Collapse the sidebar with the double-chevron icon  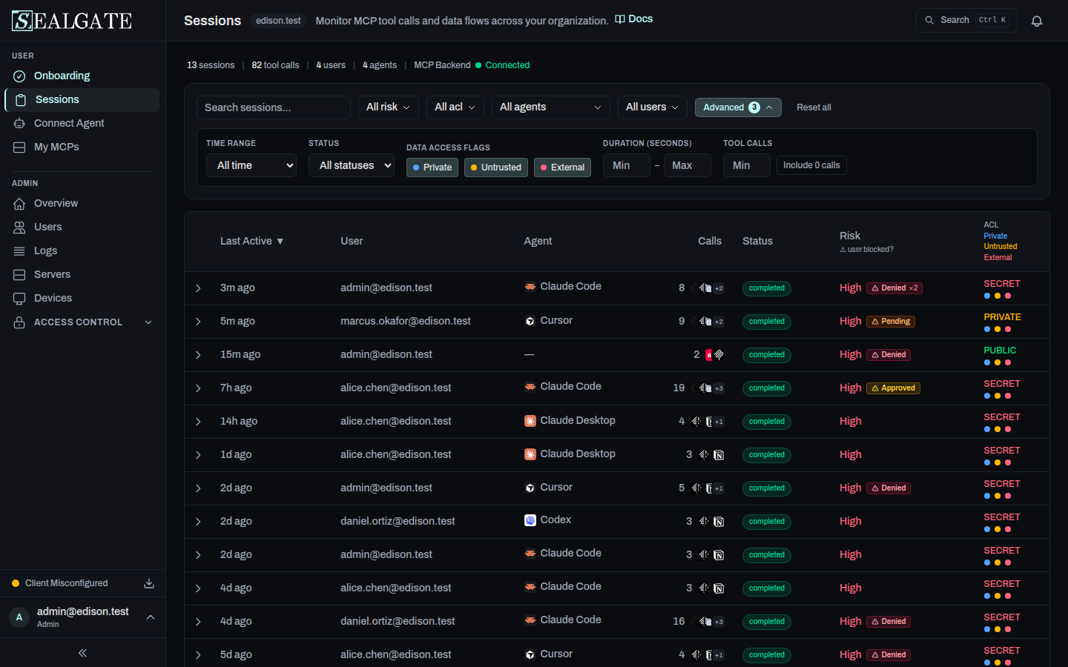pyautogui.click(x=82, y=653)
